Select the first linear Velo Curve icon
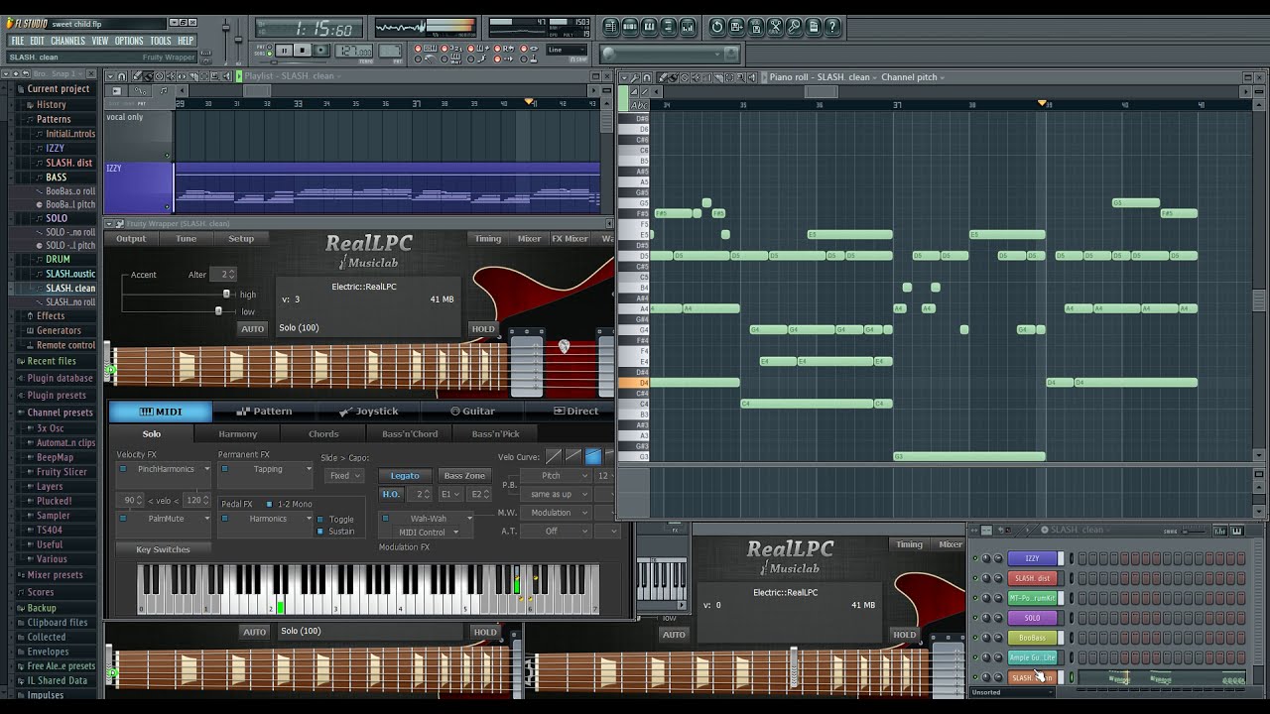 pyautogui.click(x=554, y=456)
